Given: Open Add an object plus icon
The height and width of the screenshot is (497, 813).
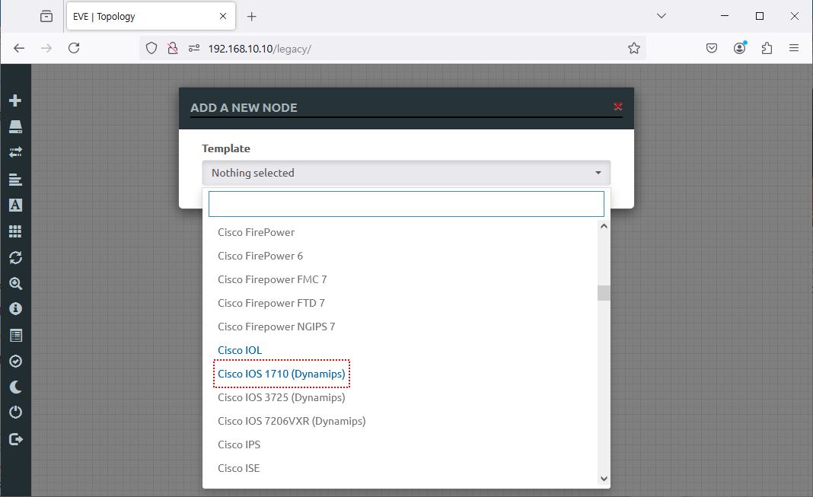Looking at the screenshot, I should [15, 100].
